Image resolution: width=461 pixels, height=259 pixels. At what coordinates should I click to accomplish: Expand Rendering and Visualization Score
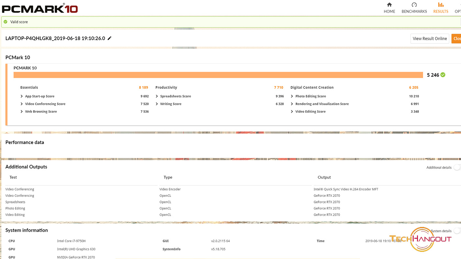[x=292, y=104]
